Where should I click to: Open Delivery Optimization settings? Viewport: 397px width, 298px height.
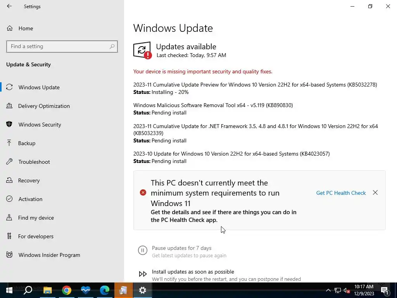tap(44, 106)
